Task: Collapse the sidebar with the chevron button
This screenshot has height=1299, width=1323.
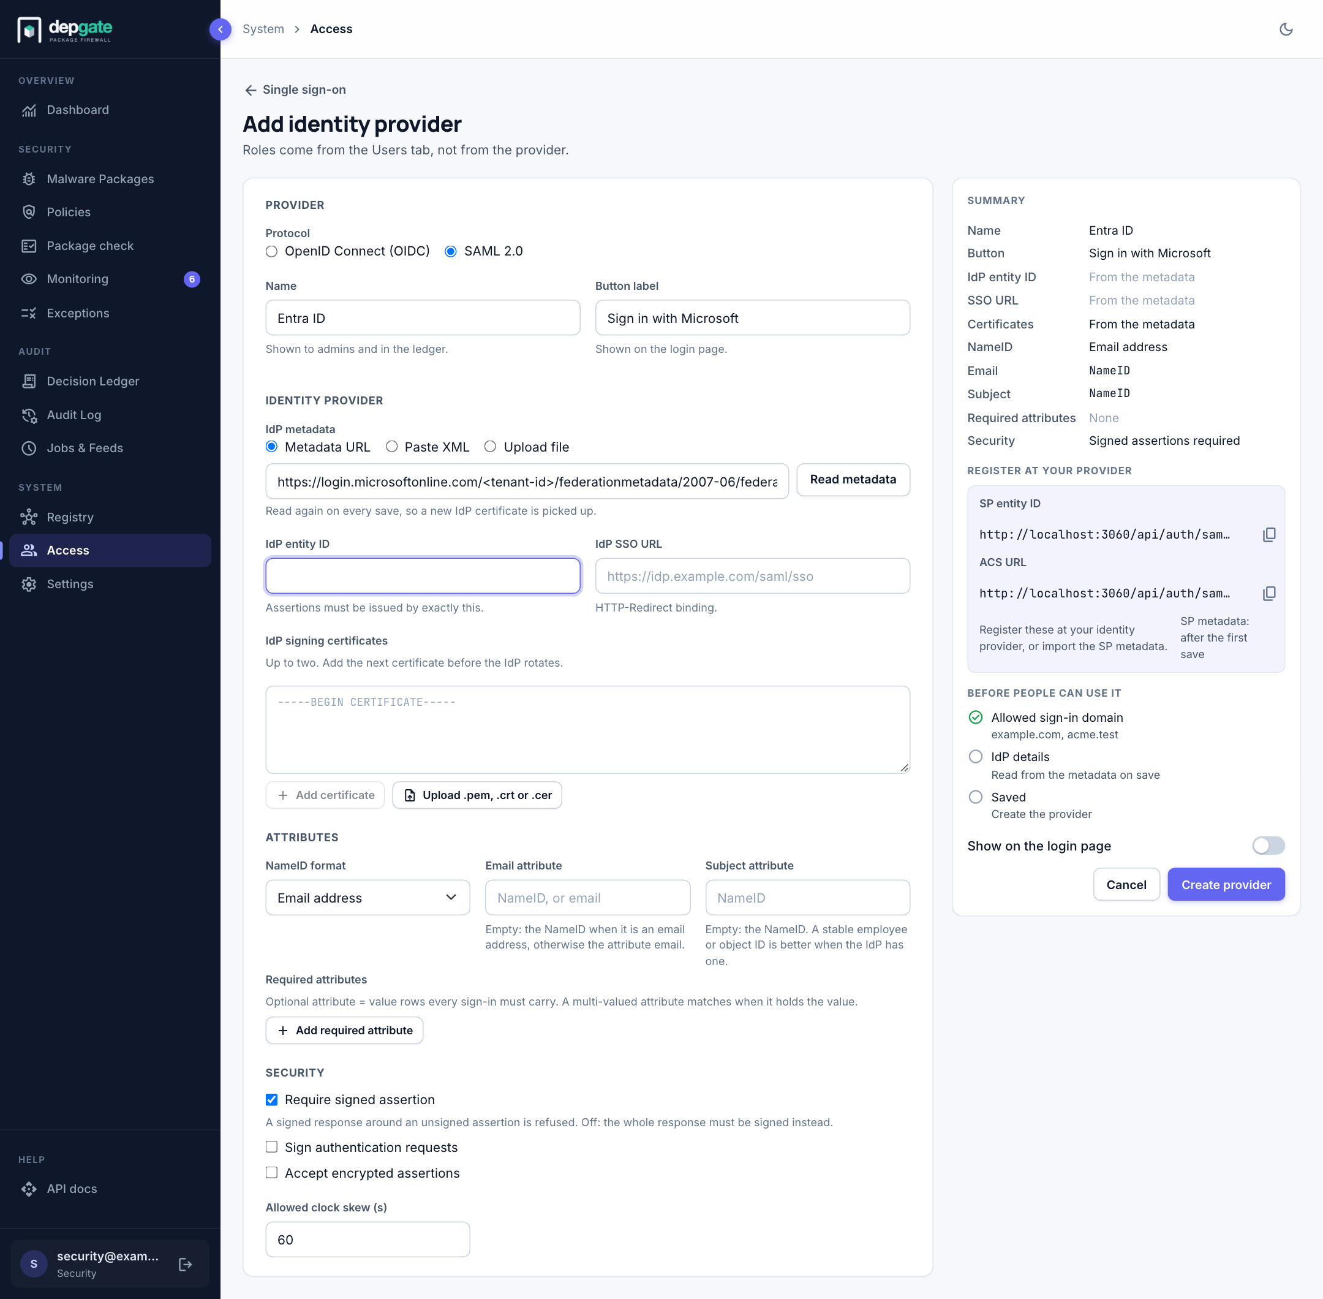Action: pos(221,29)
